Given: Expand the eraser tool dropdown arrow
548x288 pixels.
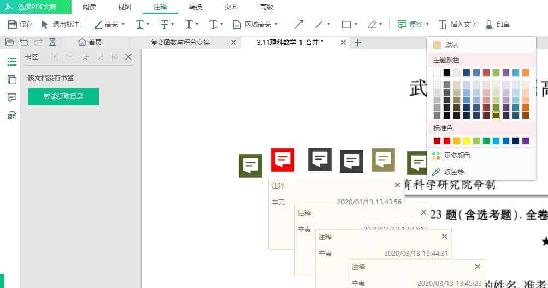Looking at the screenshot, I should pos(381,25).
